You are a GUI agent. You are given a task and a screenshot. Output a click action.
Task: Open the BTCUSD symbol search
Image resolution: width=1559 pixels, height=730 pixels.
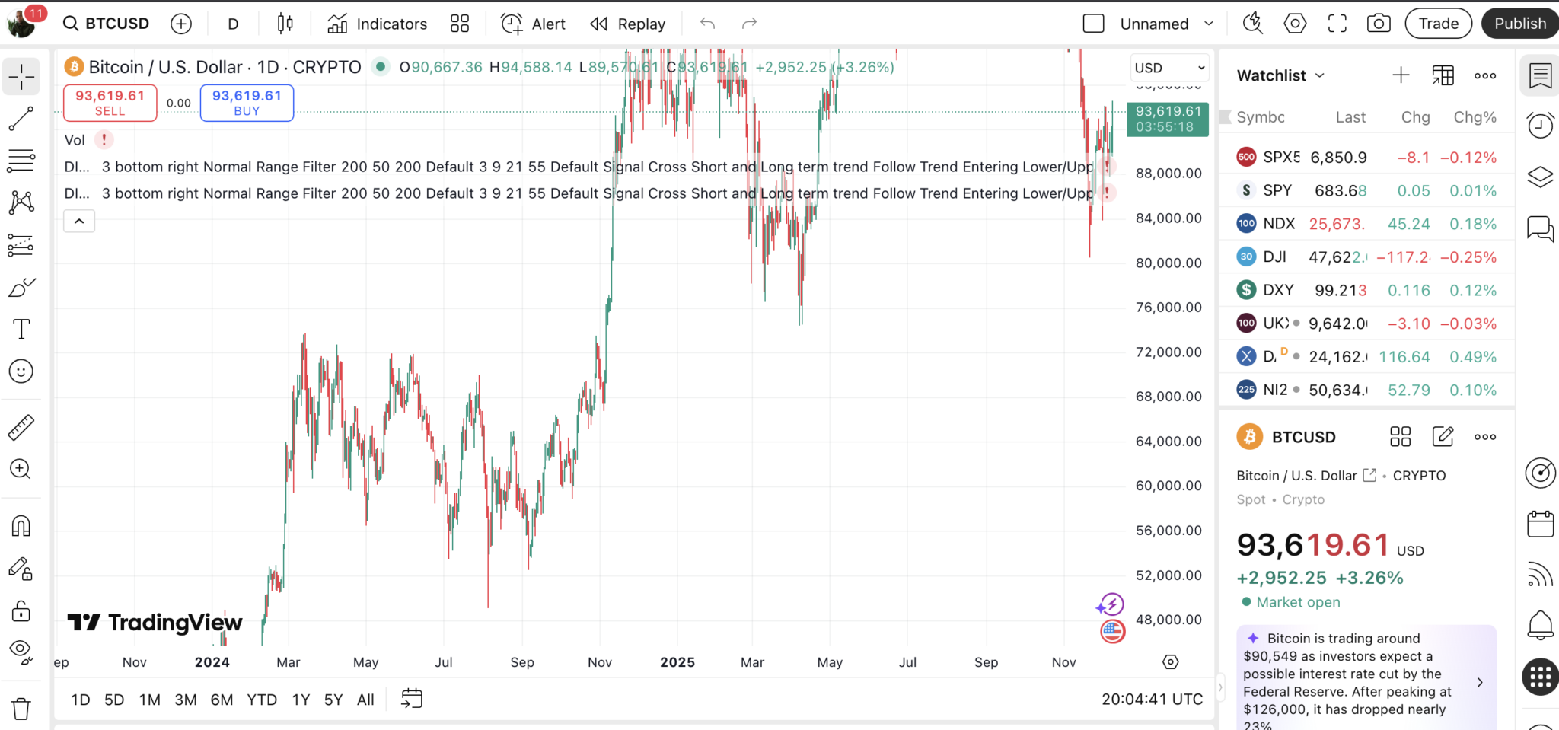106,24
